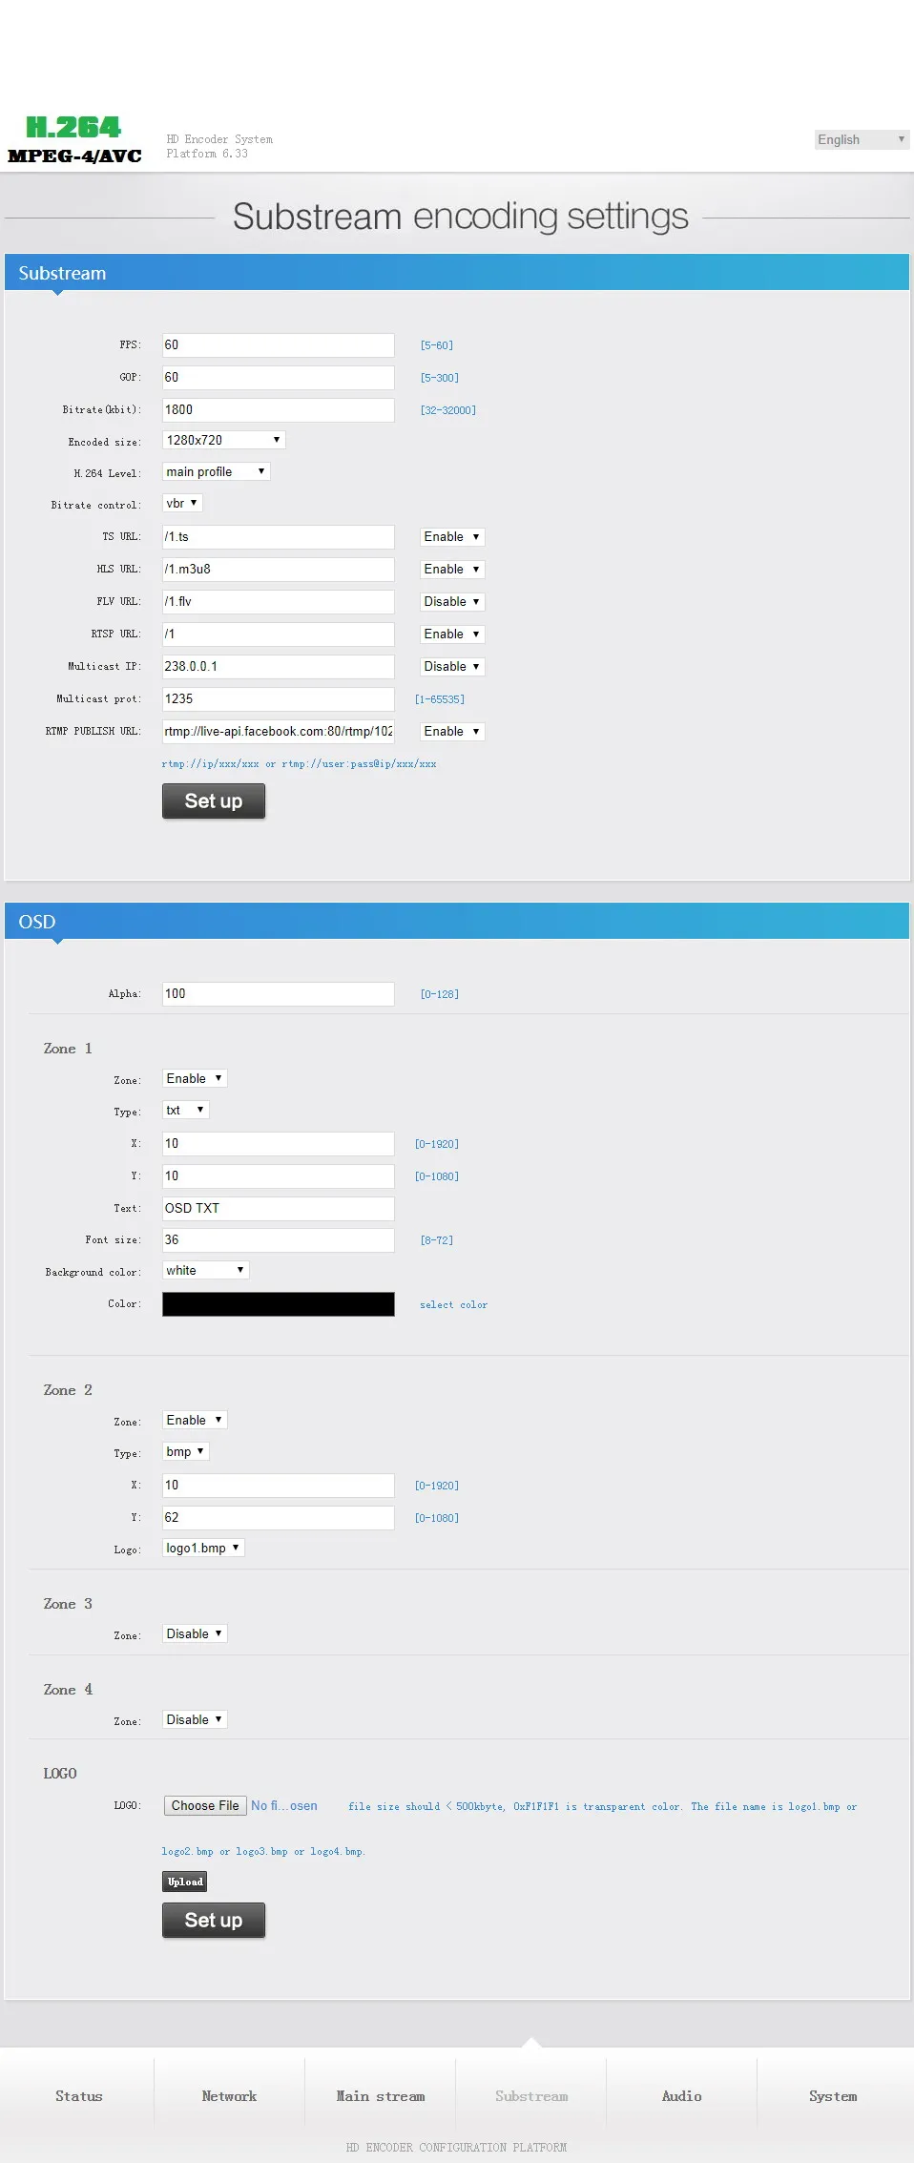Open the English language dropdown
The width and height of the screenshot is (914, 2163).
coord(862,139)
